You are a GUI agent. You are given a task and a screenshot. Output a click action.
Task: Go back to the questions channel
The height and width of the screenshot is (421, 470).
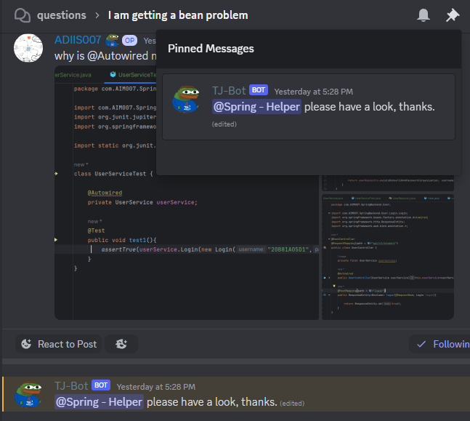(x=62, y=15)
